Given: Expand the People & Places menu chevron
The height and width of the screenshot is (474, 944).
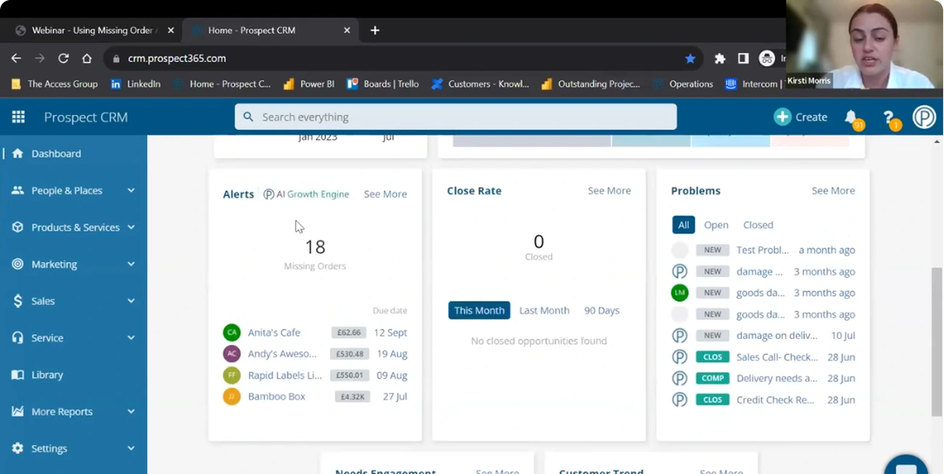Looking at the screenshot, I should point(131,190).
